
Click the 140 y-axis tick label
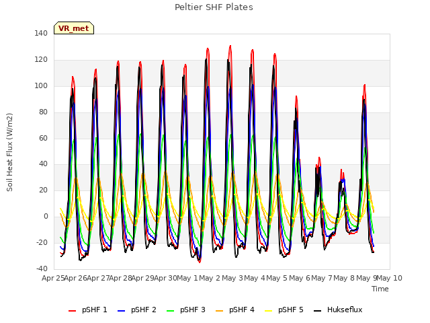click(41, 33)
